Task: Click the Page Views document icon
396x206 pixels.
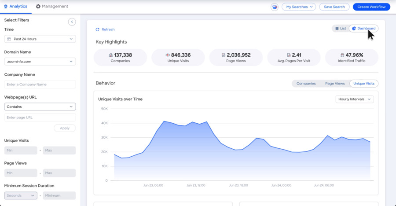Action: [x=223, y=55]
